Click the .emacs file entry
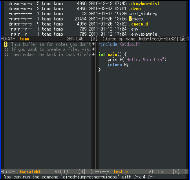The width and height of the screenshot is (190, 180). (136, 19)
